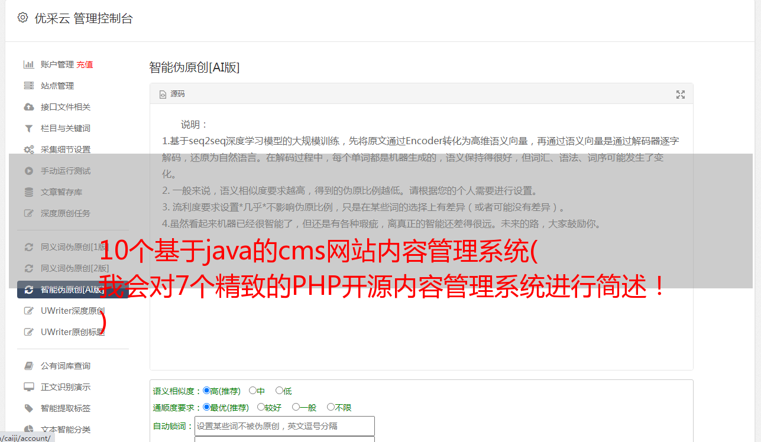Click the red 充值 link
Image resolution: width=761 pixels, height=442 pixels.
tap(85, 64)
